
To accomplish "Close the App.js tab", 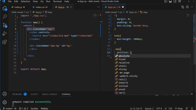I will tap(71, 7).
